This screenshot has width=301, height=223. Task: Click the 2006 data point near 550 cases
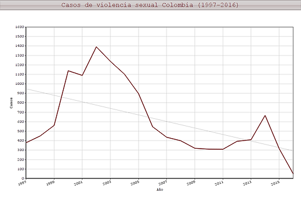(x=153, y=126)
